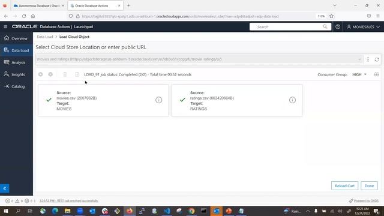This screenshot has width=384, height=216.
Task: Open the Windows Start menu
Action: pyautogui.click(x=5, y=211)
